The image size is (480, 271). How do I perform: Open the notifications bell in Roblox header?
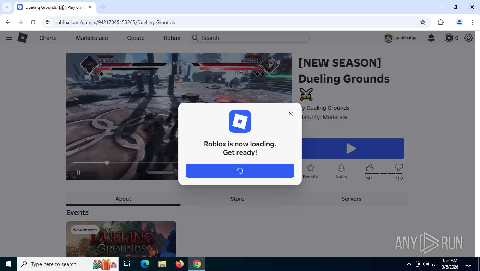click(431, 38)
